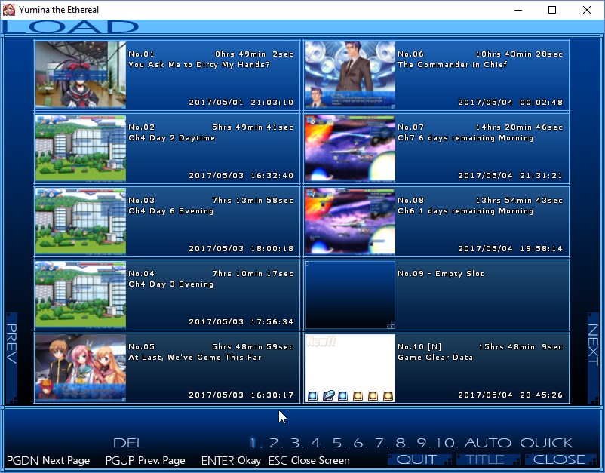Click playtime '14hrs 20min 46sec'
Image resolution: width=605 pixels, height=473 pixels.
click(x=519, y=127)
